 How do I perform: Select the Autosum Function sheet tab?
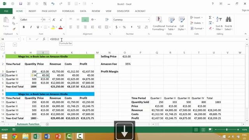28,124
